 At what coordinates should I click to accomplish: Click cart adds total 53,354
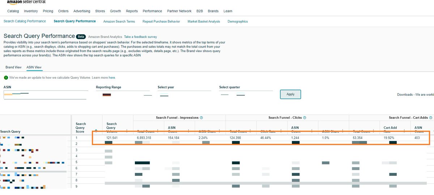point(358,138)
